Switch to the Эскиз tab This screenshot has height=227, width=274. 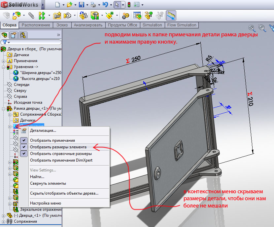point(62,25)
